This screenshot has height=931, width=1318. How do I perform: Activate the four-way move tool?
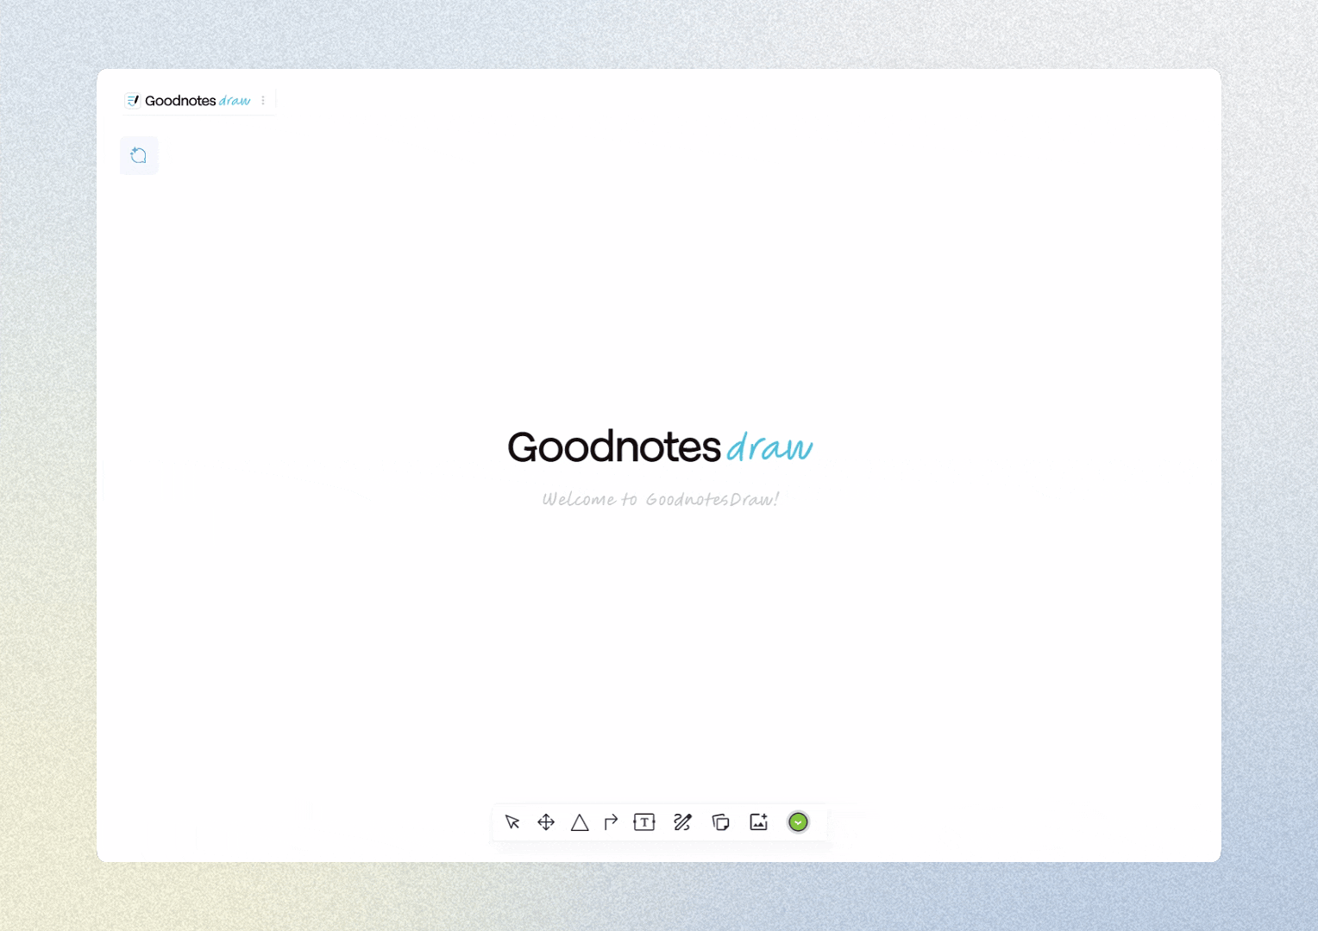pyautogui.click(x=546, y=822)
